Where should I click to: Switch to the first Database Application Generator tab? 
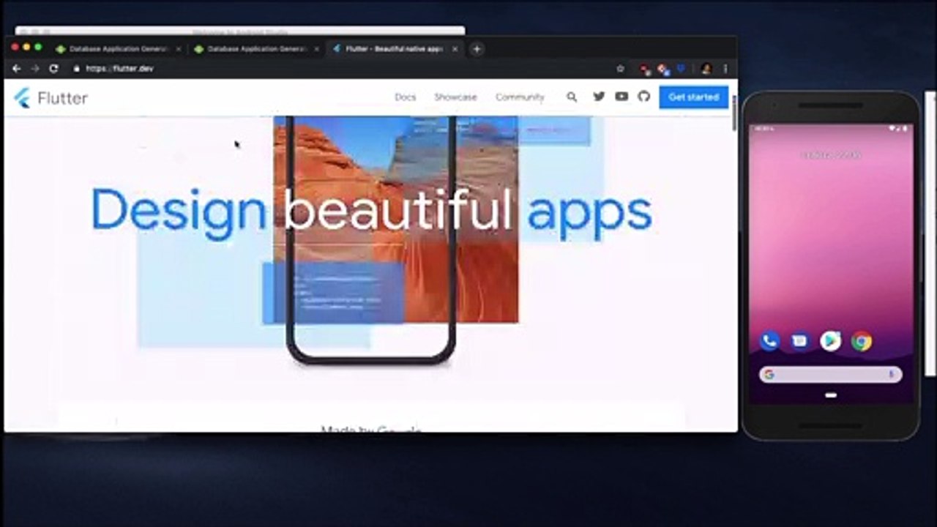point(117,49)
